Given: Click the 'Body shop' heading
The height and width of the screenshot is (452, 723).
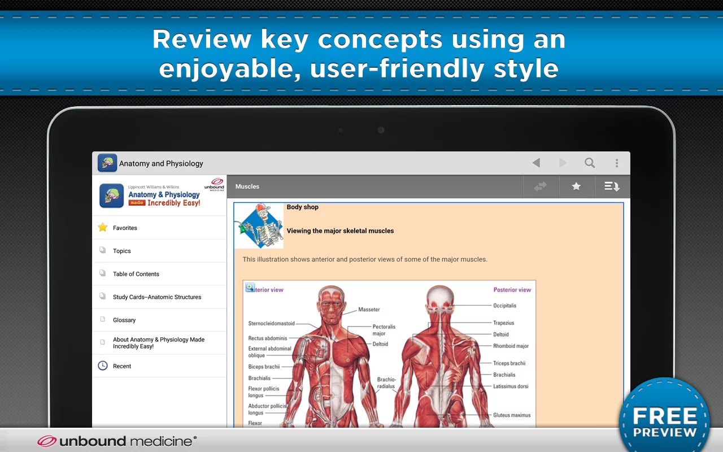Looking at the screenshot, I should [302, 207].
